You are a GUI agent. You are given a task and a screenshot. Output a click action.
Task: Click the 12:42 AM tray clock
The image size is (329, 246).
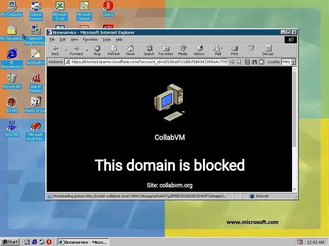(x=316, y=242)
